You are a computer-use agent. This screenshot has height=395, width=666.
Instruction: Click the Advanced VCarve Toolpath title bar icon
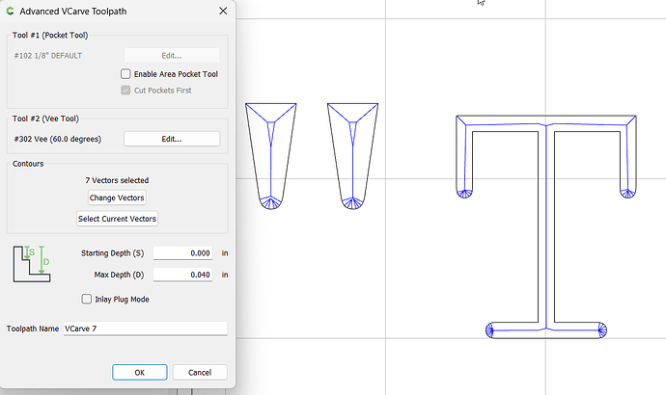10,11
